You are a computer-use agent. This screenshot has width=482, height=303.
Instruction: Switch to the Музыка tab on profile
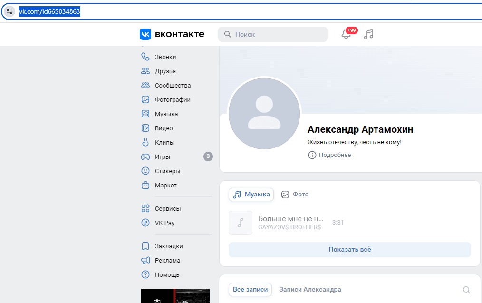point(251,195)
